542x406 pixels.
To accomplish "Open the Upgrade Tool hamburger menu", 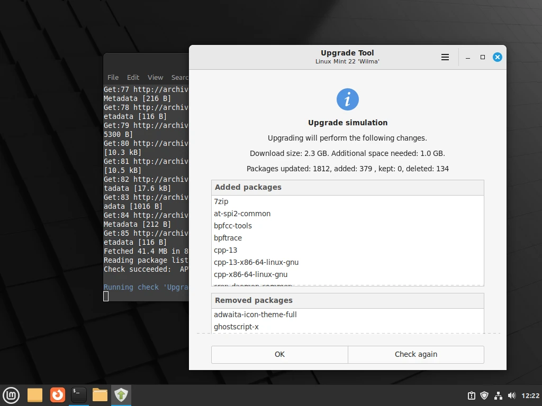I will pos(445,57).
